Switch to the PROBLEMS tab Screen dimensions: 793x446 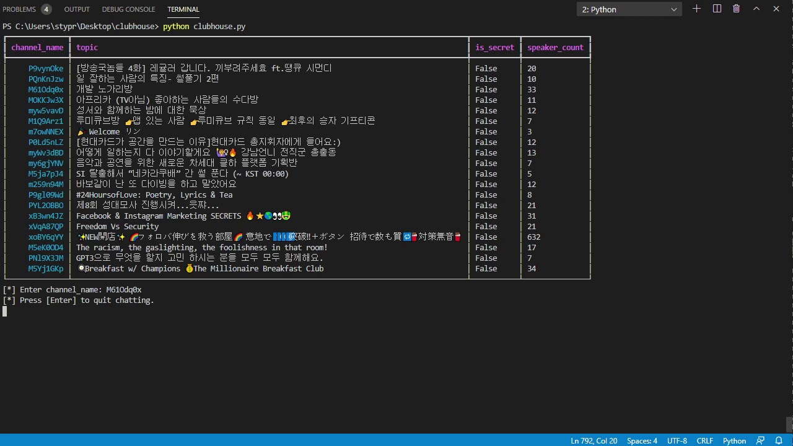pyautogui.click(x=19, y=9)
